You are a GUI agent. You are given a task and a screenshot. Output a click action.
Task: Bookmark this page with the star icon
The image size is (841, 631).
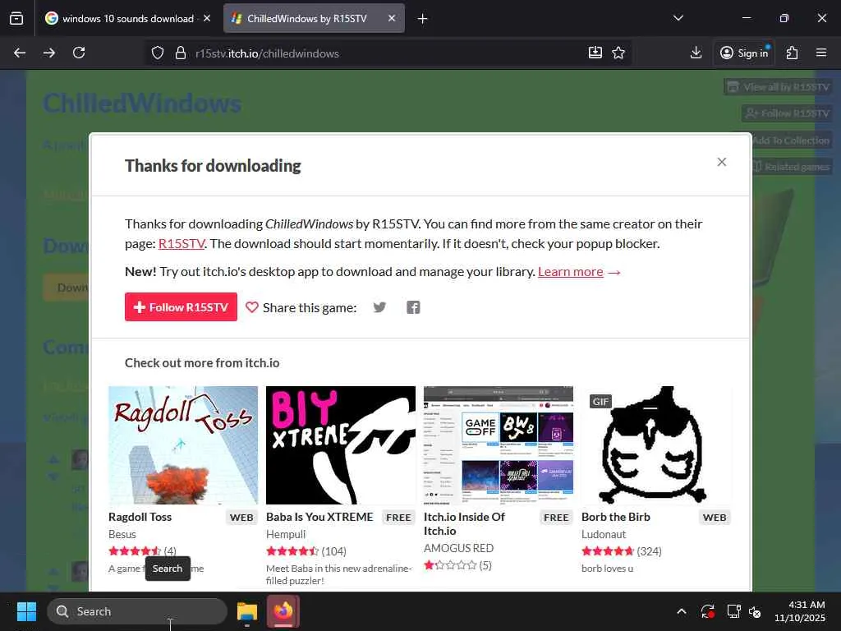point(618,53)
